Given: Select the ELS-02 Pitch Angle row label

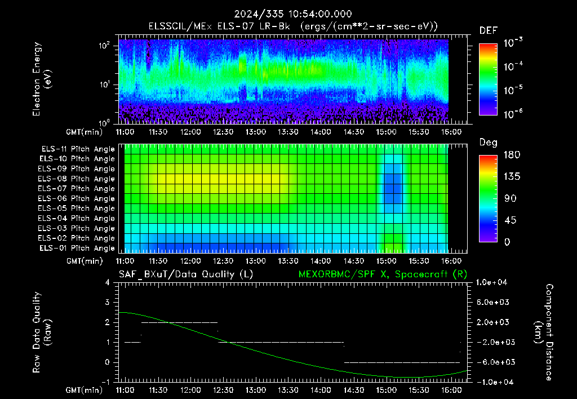Looking at the screenshot, I should click(x=77, y=238).
